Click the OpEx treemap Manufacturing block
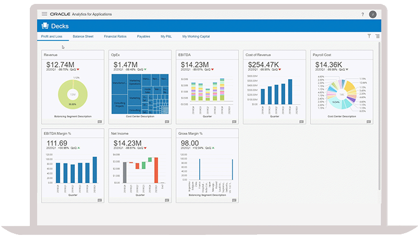 point(119,84)
